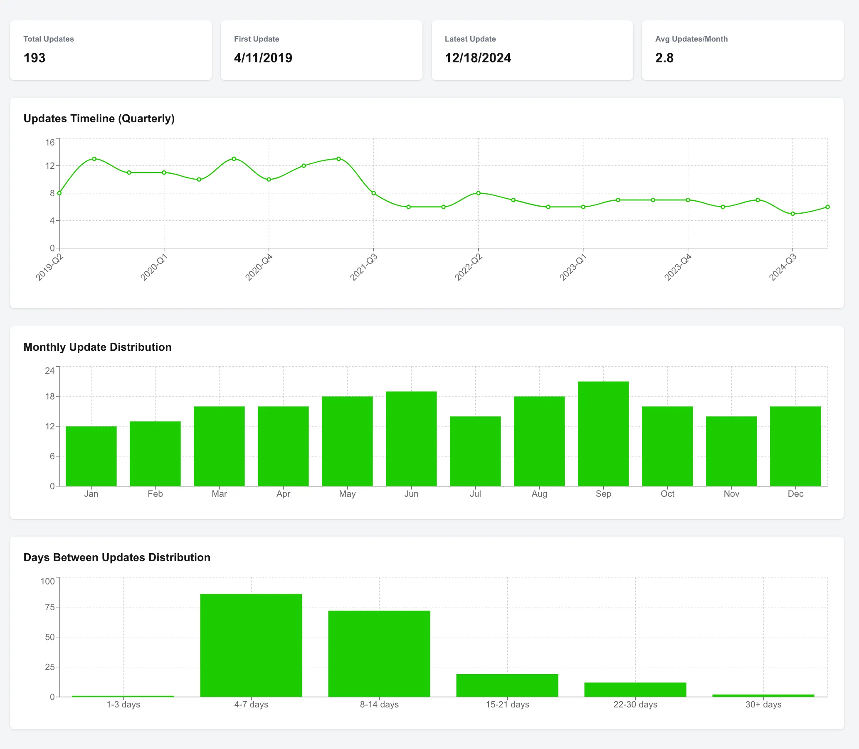Click the Total Updates stat card
The height and width of the screenshot is (749, 859).
111,50
